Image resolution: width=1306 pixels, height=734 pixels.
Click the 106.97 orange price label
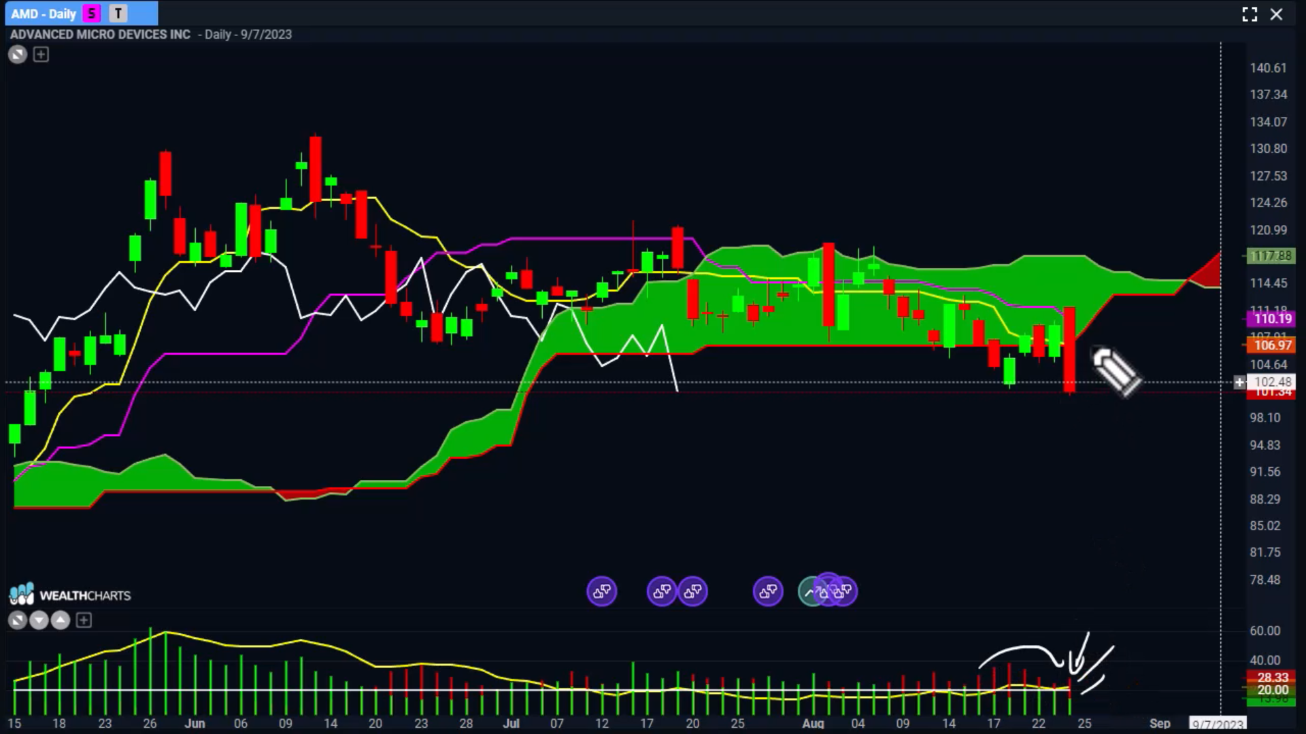[x=1270, y=345]
